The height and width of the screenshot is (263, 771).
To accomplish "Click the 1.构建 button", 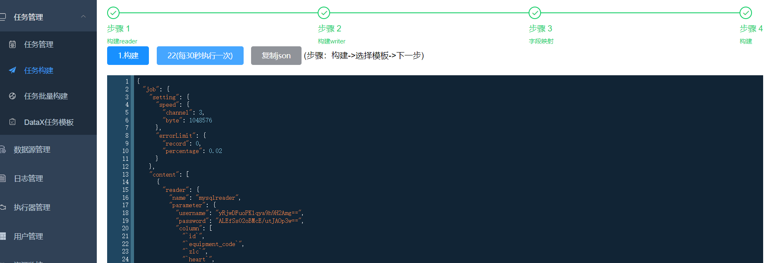I will pos(128,55).
